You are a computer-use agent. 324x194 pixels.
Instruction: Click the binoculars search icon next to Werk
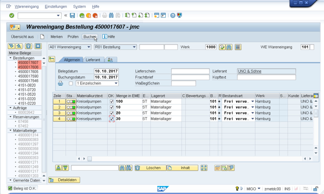tap(229, 47)
